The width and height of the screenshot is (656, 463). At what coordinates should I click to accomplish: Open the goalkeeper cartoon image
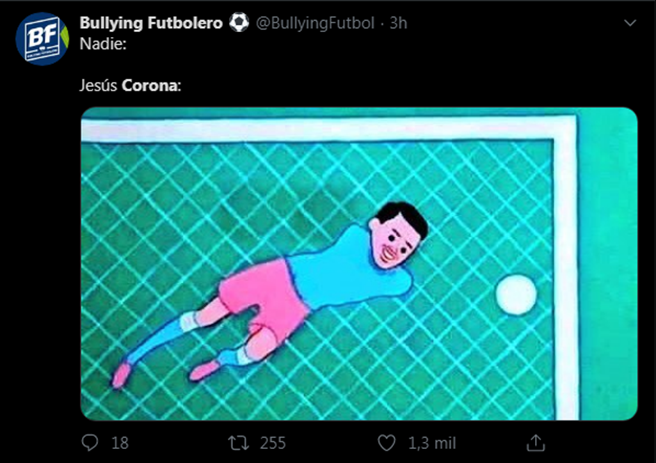[x=359, y=263]
